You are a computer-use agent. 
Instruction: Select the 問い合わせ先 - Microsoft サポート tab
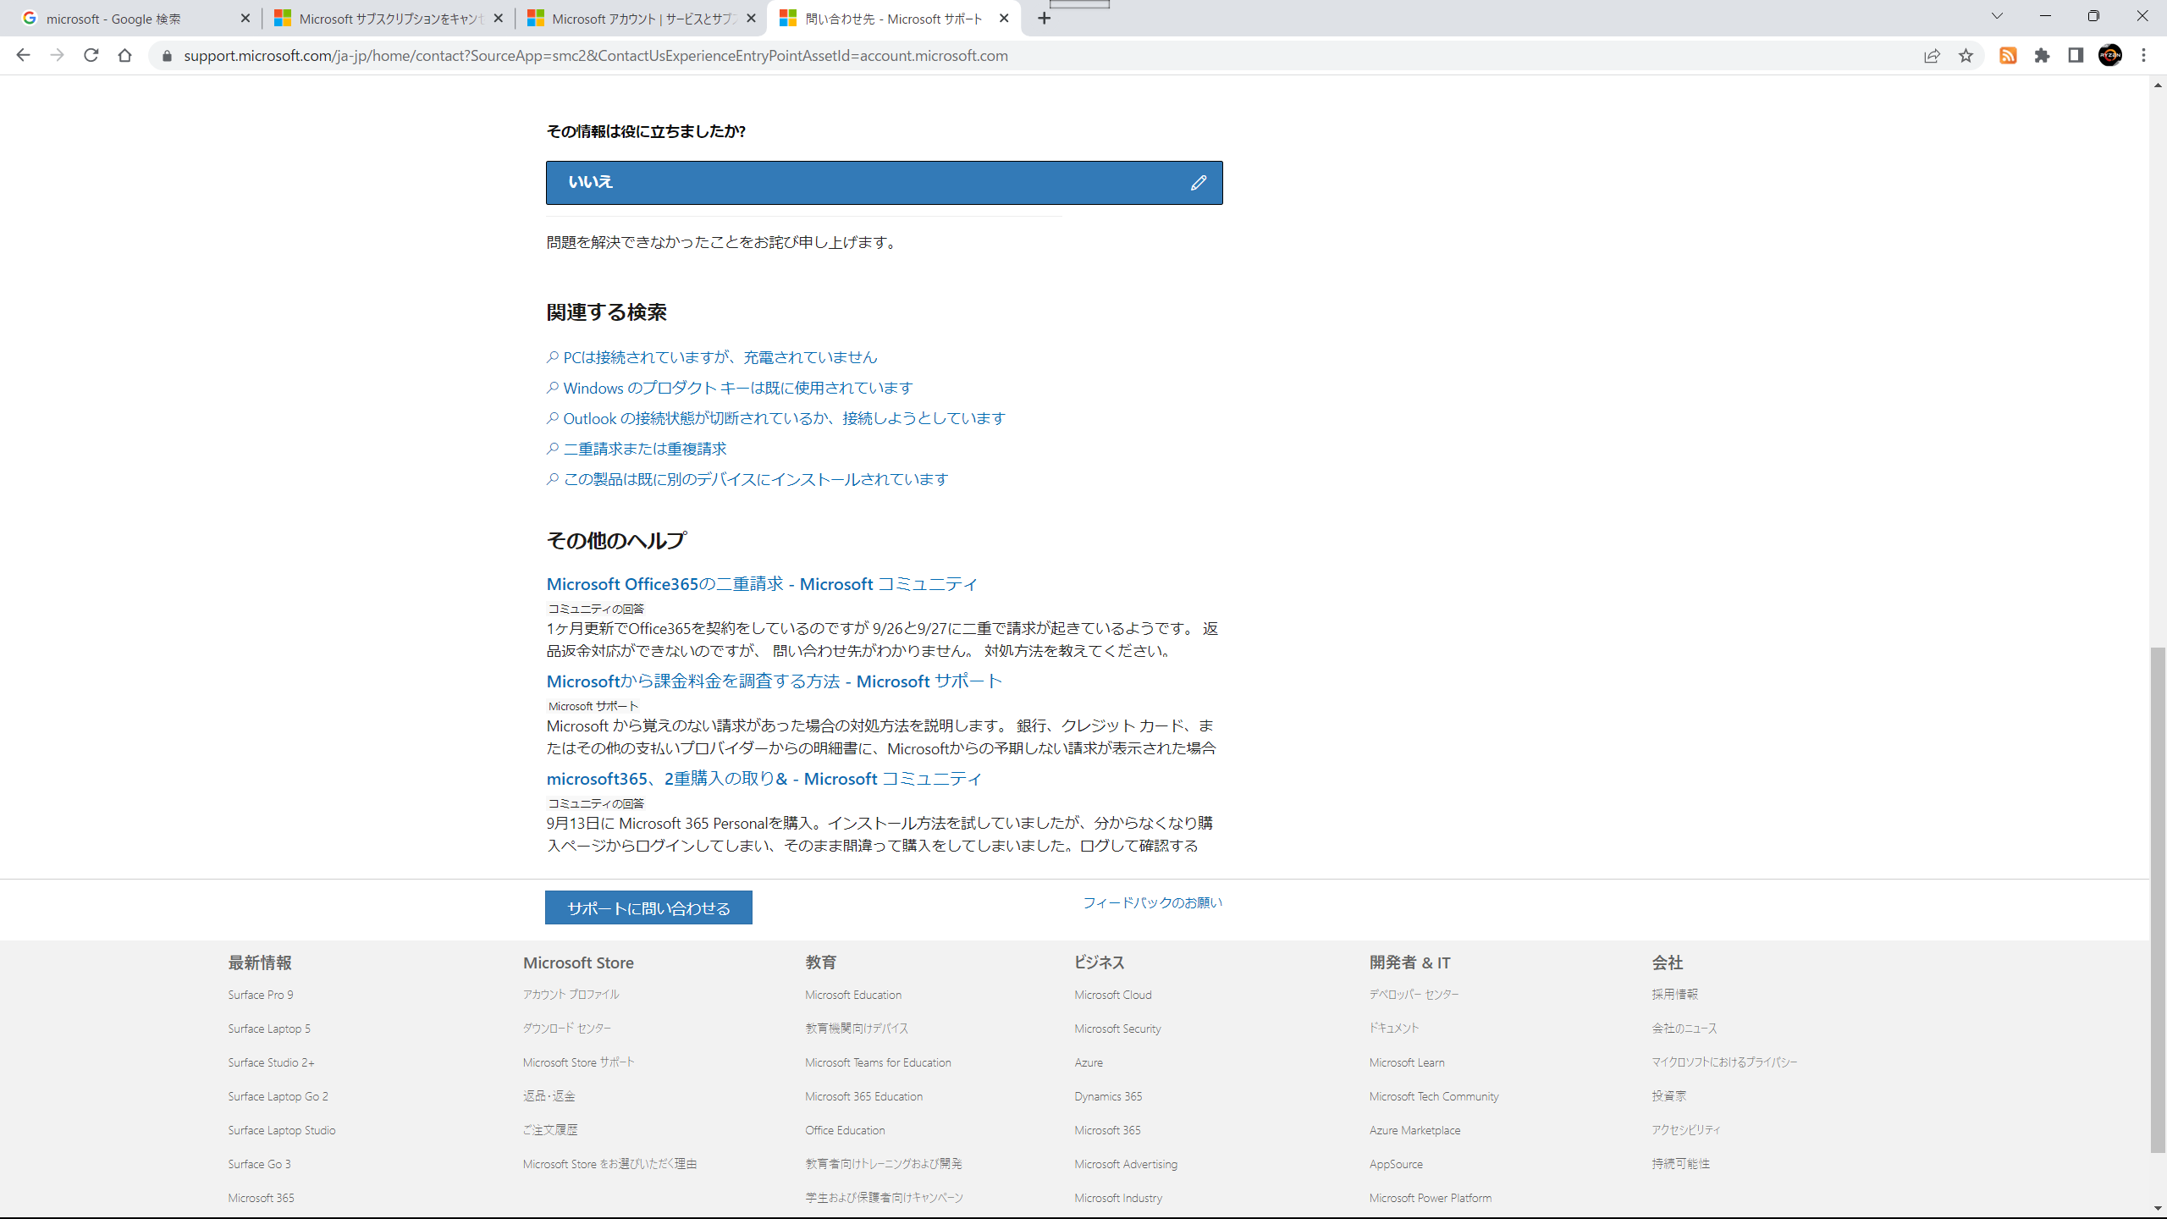[894, 19]
